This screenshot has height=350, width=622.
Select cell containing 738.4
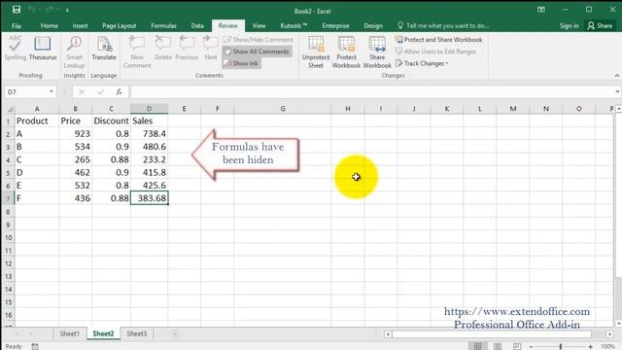tap(149, 134)
